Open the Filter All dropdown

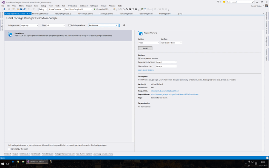[56, 25]
